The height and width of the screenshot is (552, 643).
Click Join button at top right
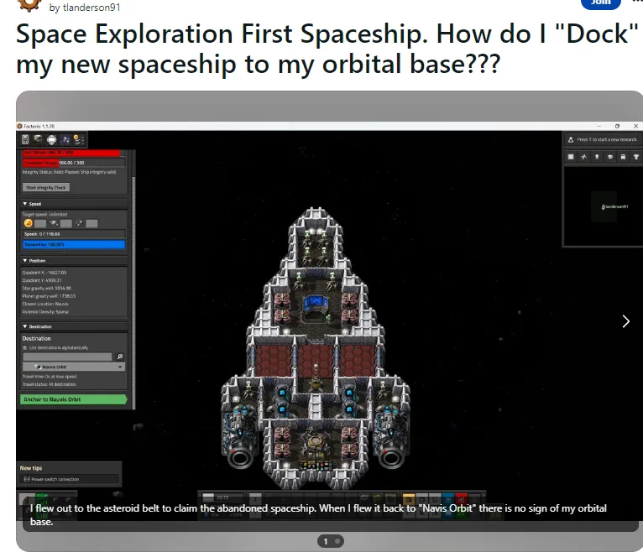coord(601,3)
